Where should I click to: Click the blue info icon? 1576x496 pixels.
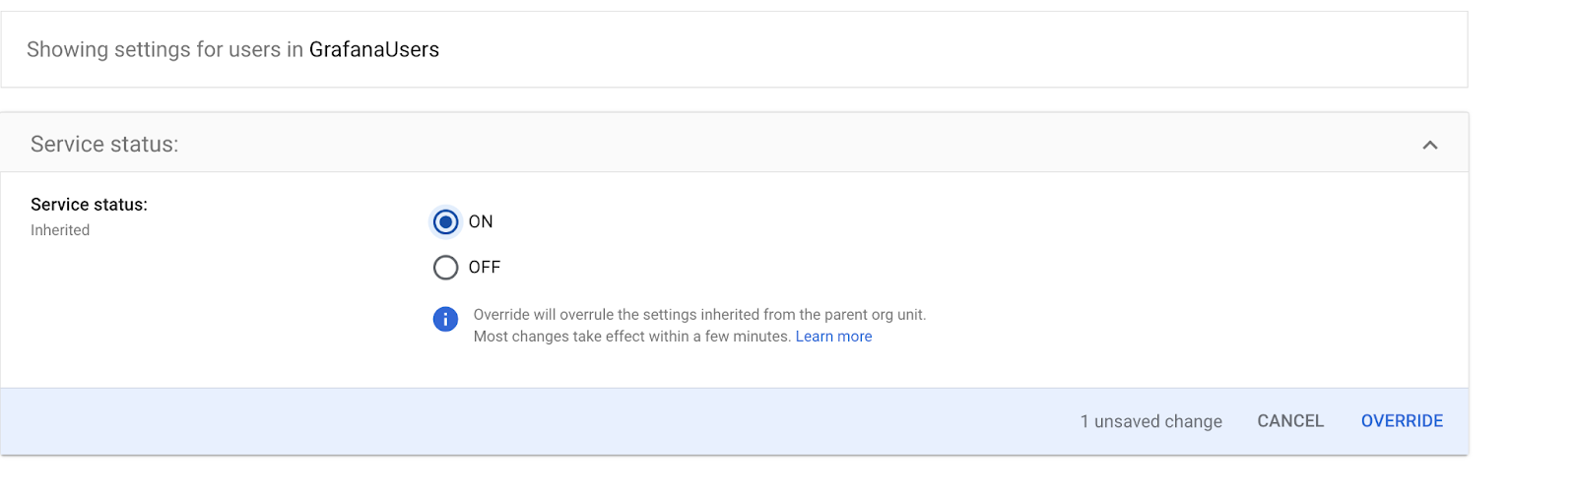tap(445, 320)
